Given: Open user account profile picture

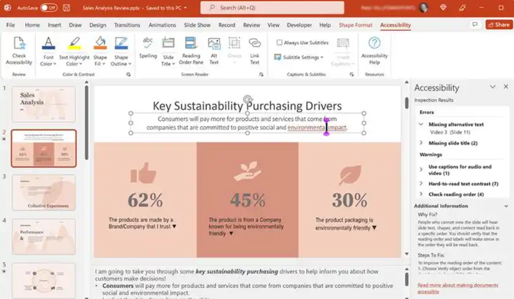Looking at the screenshot, I should (x=424, y=8).
